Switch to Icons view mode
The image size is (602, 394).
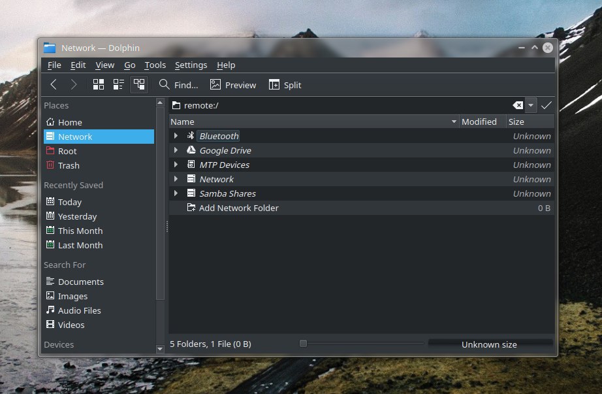[x=99, y=84]
